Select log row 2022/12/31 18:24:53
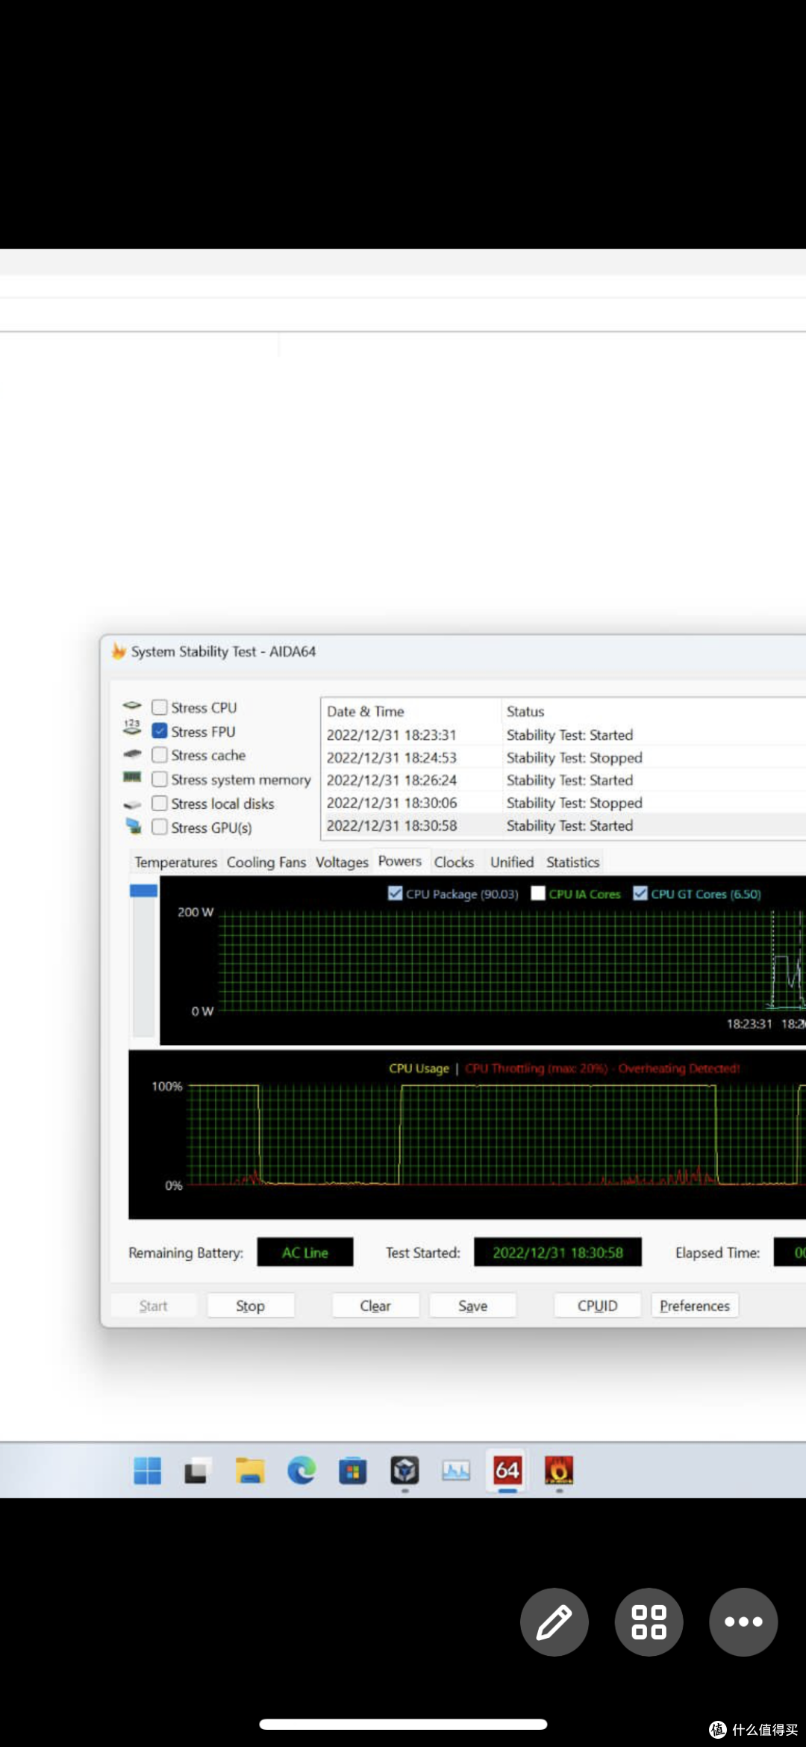Image resolution: width=806 pixels, height=1747 pixels. [563, 757]
